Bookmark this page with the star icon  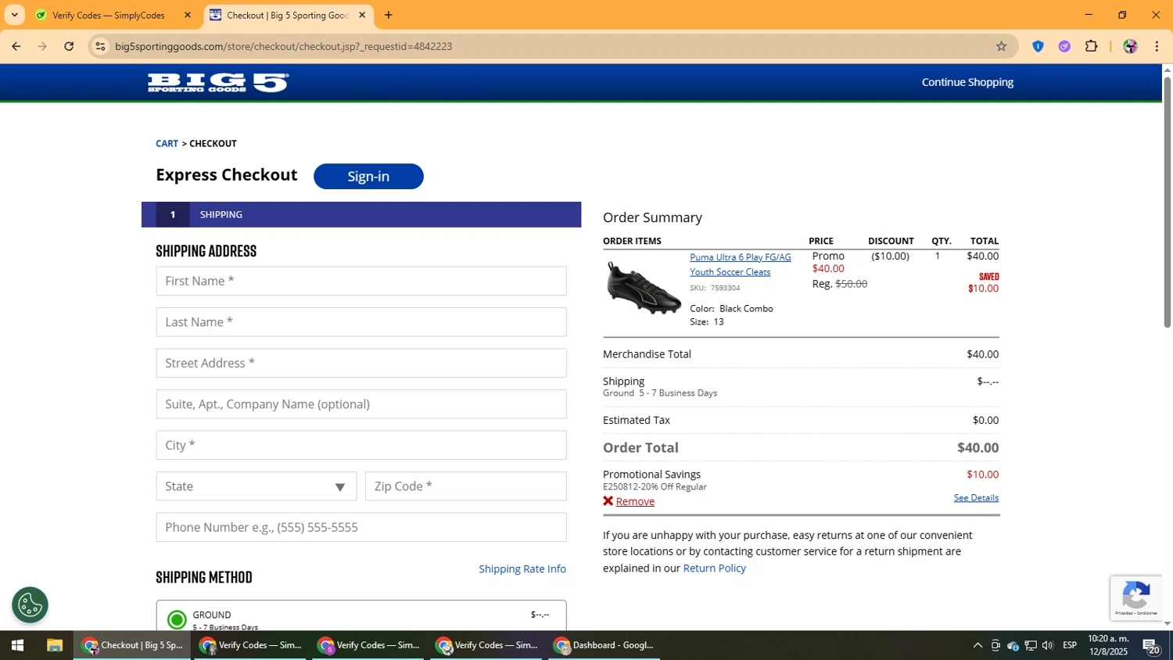[1001, 46]
